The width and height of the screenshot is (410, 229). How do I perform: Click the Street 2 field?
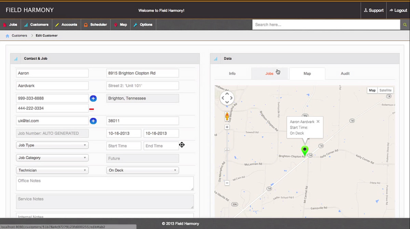pyautogui.click(x=143, y=86)
